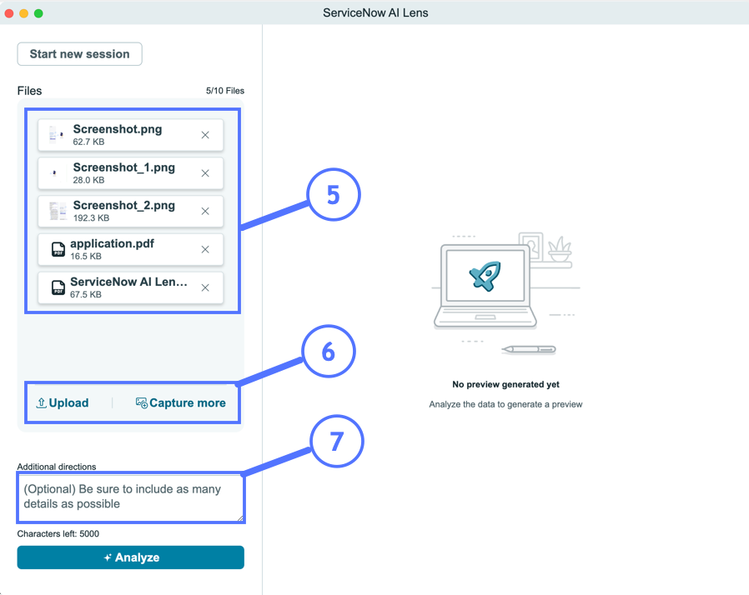Remove application.pdf with its X icon
Viewport: 749px width, 595px height.
[x=205, y=249]
